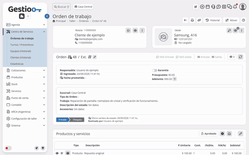View the client details eye icon
Image resolution: width=249 pixels, height=155 pixels.
point(135,30)
